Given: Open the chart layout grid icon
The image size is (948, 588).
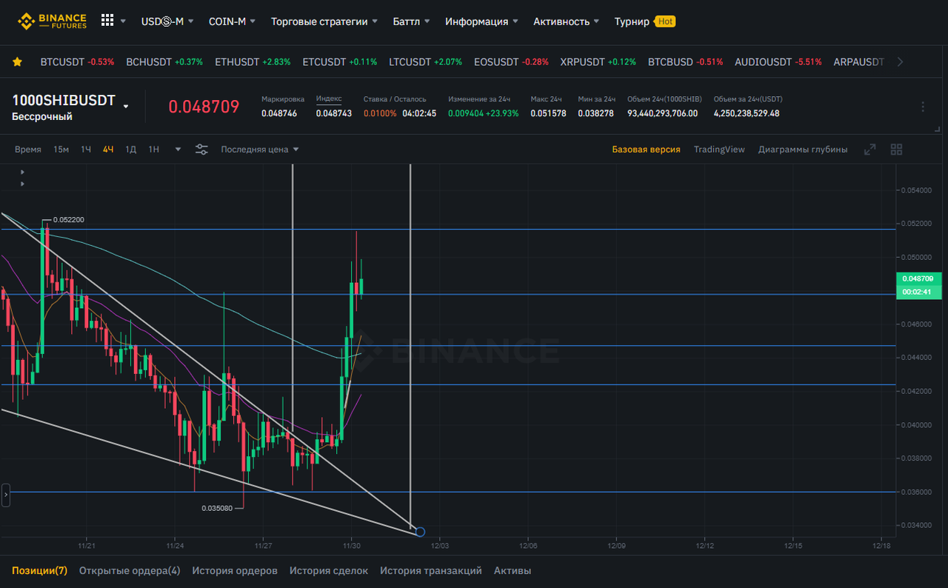Looking at the screenshot, I should click(896, 150).
